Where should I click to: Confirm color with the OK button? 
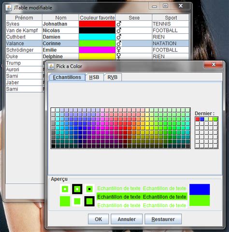98,219
